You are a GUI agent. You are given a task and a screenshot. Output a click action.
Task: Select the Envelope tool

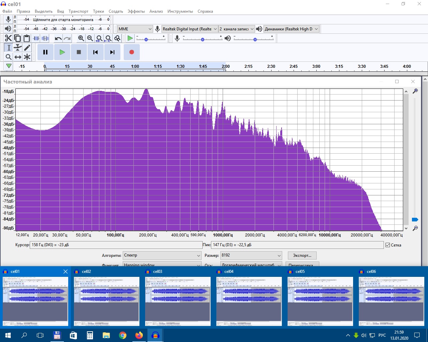(18, 48)
